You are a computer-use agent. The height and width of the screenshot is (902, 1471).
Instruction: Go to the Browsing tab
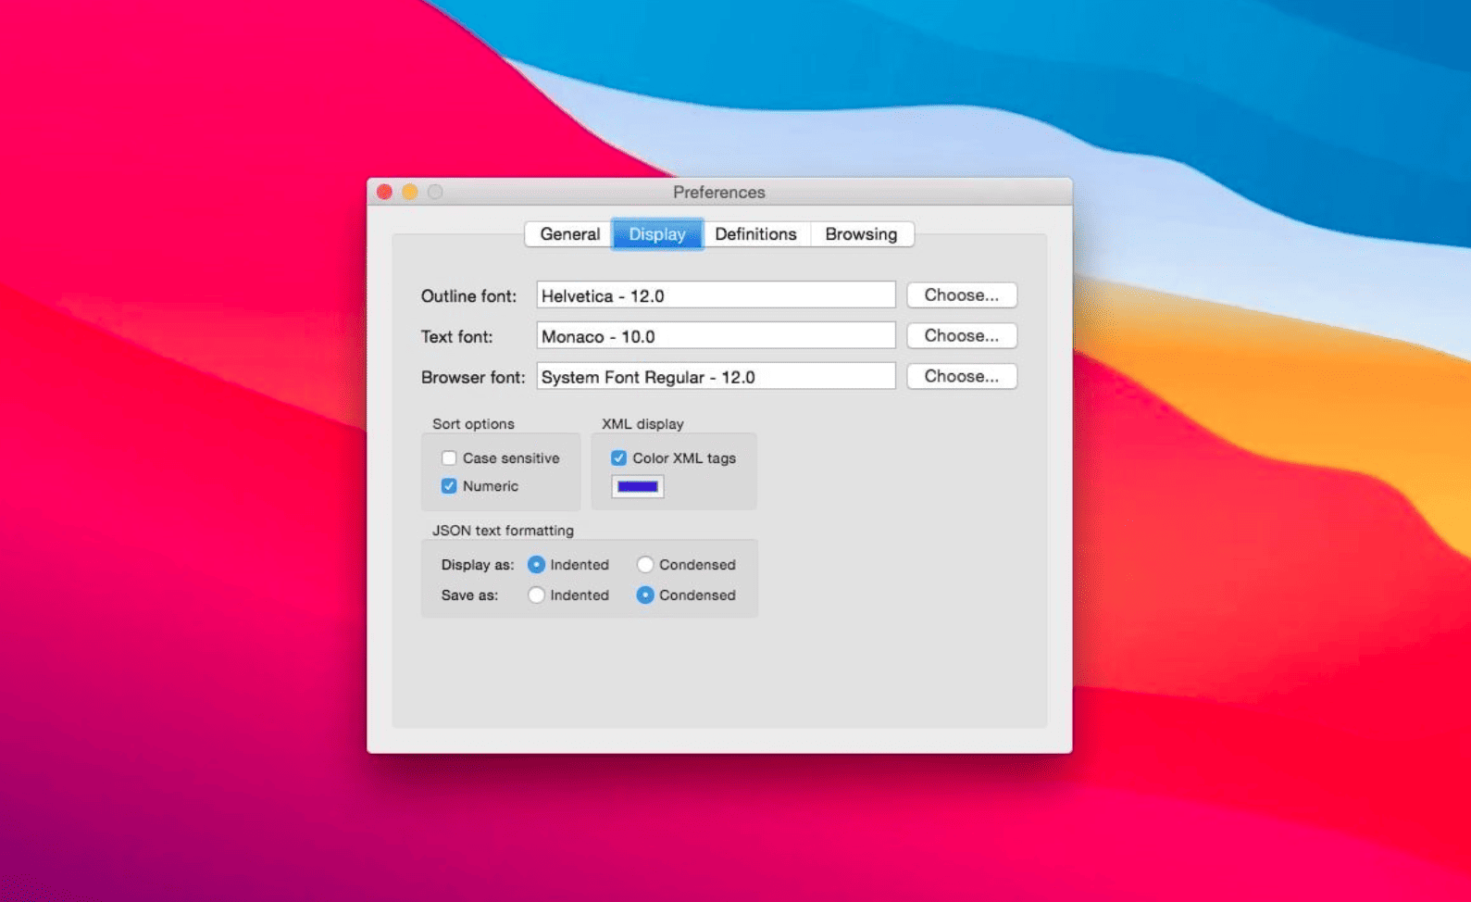point(861,234)
